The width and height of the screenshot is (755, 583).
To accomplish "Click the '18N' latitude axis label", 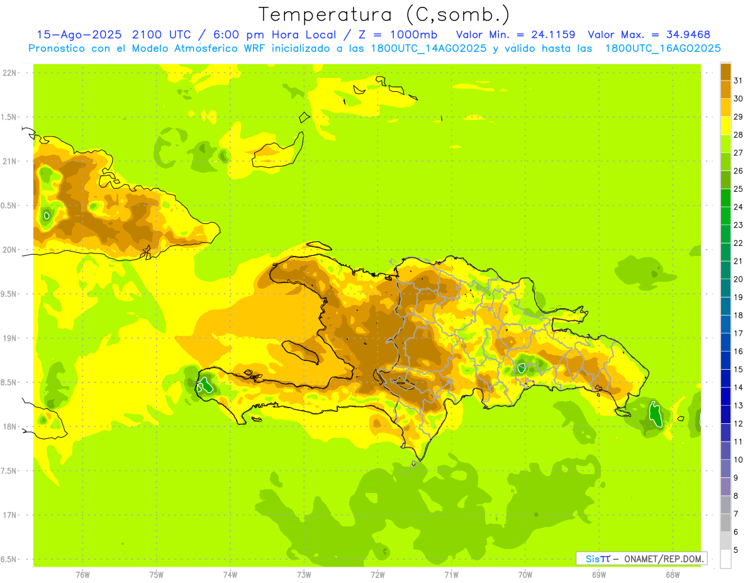I will (x=11, y=426).
